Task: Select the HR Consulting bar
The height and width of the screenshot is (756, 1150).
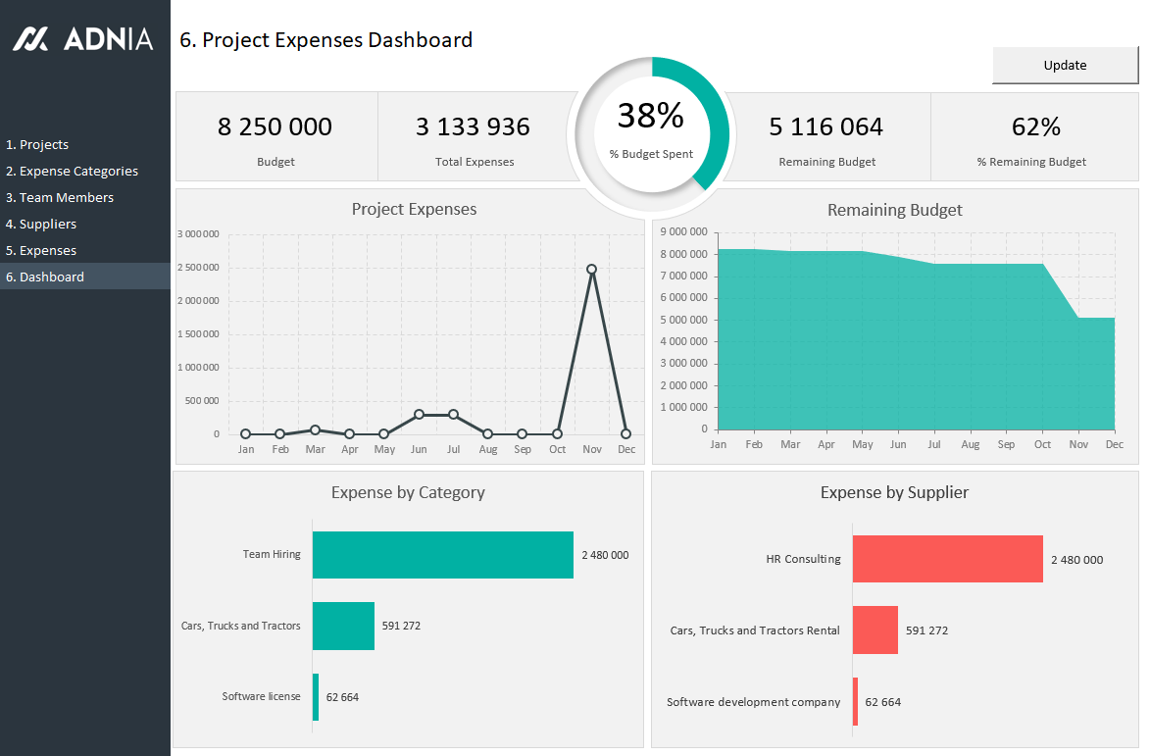Action: coord(947,558)
